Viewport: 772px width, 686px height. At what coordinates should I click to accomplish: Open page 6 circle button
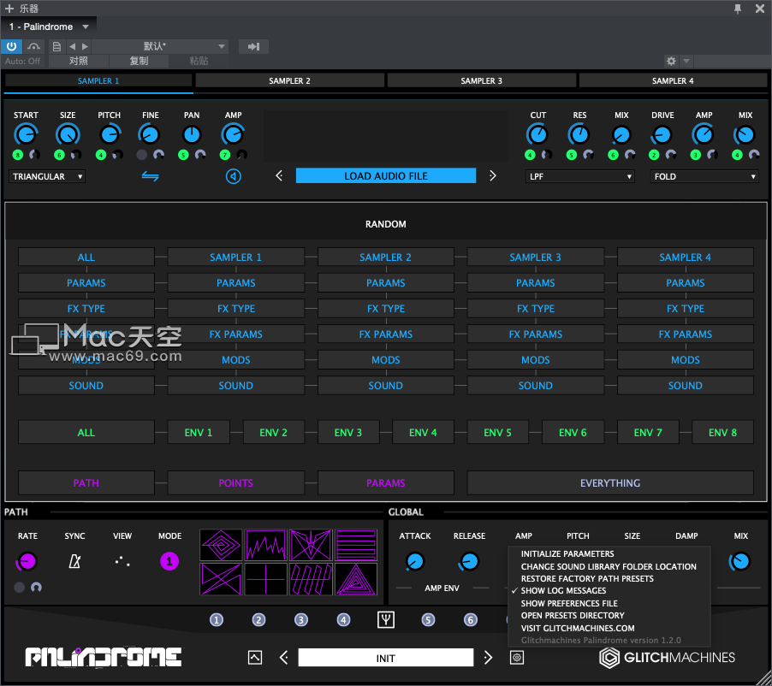click(x=470, y=619)
